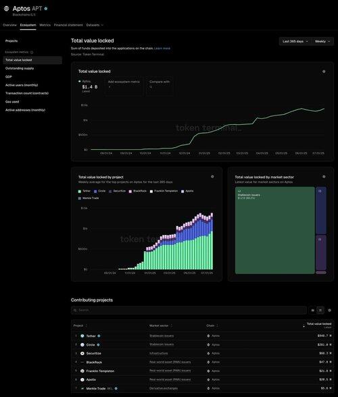Click the blue market sector treemap block
The image size is (338, 397).
point(321,211)
